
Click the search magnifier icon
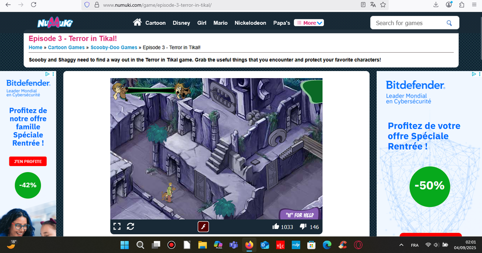coord(449,23)
